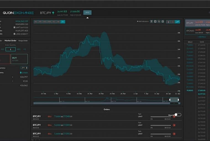
Task: Click the green BTCJPY up-arrow indicator
Action: tap(53, 13)
